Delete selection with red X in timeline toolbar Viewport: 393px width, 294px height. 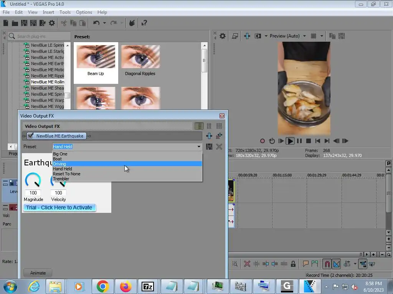tap(247, 264)
